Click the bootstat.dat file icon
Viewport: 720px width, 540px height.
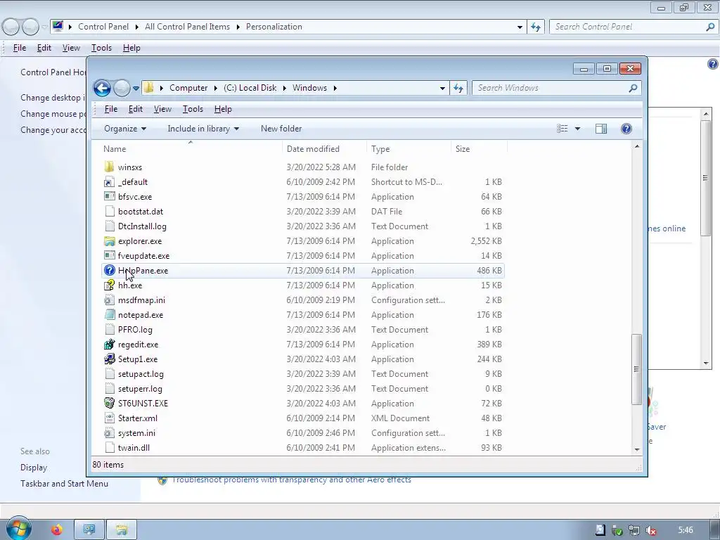coord(109,211)
